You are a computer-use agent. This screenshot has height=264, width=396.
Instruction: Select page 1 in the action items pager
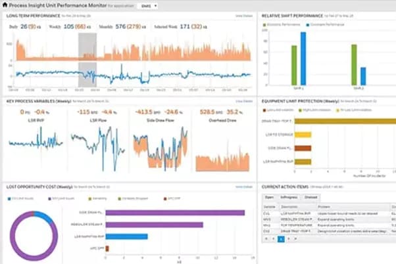tap(281, 239)
